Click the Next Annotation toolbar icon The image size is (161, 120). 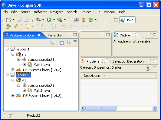(43, 26)
